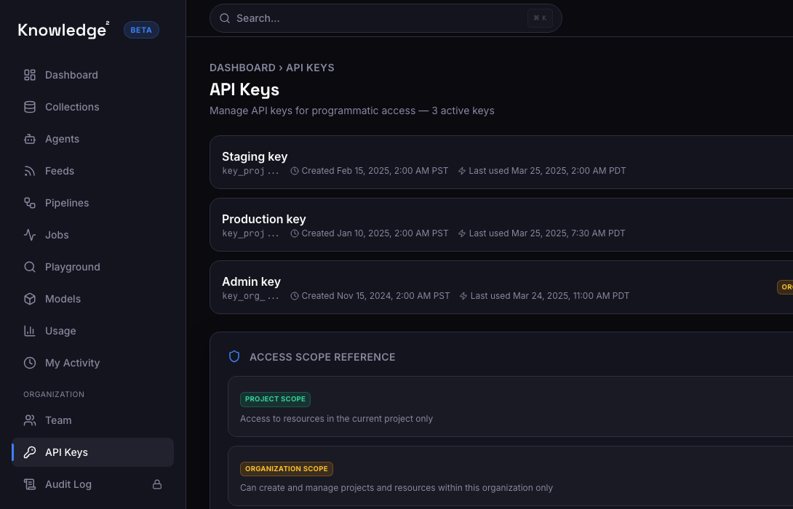Expand the truncated Staging key value
793x509 pixels.
click(250, 171)
